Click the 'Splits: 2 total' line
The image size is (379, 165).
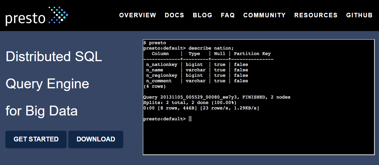190,103
